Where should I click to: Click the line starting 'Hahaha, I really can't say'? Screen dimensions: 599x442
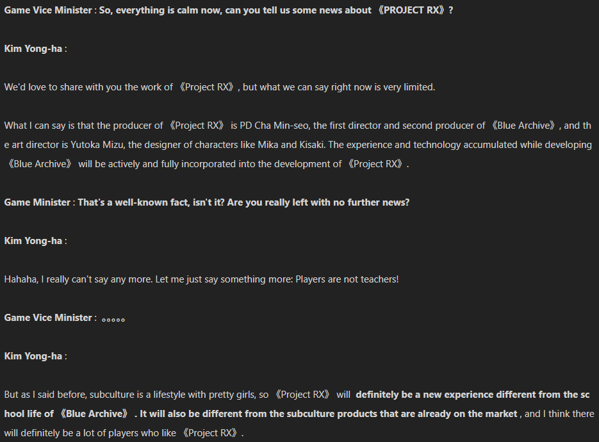pyautogui.click(x=201, y=279)
